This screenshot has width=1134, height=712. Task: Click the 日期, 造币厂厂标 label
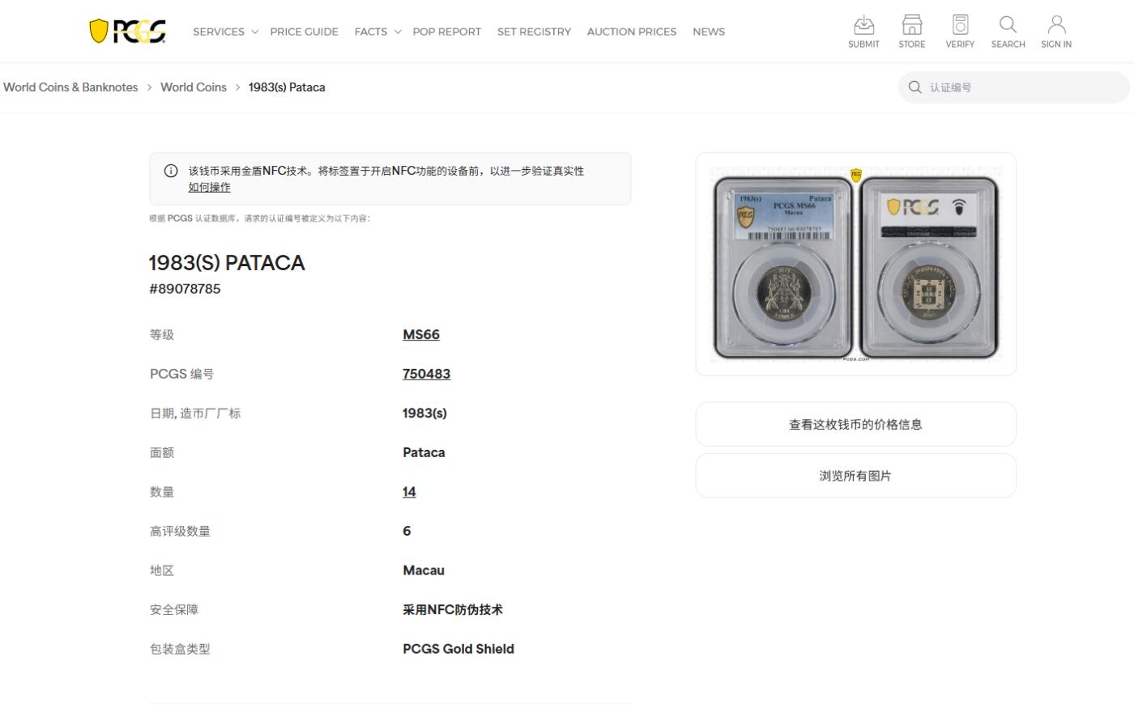(x=195, y=413)
